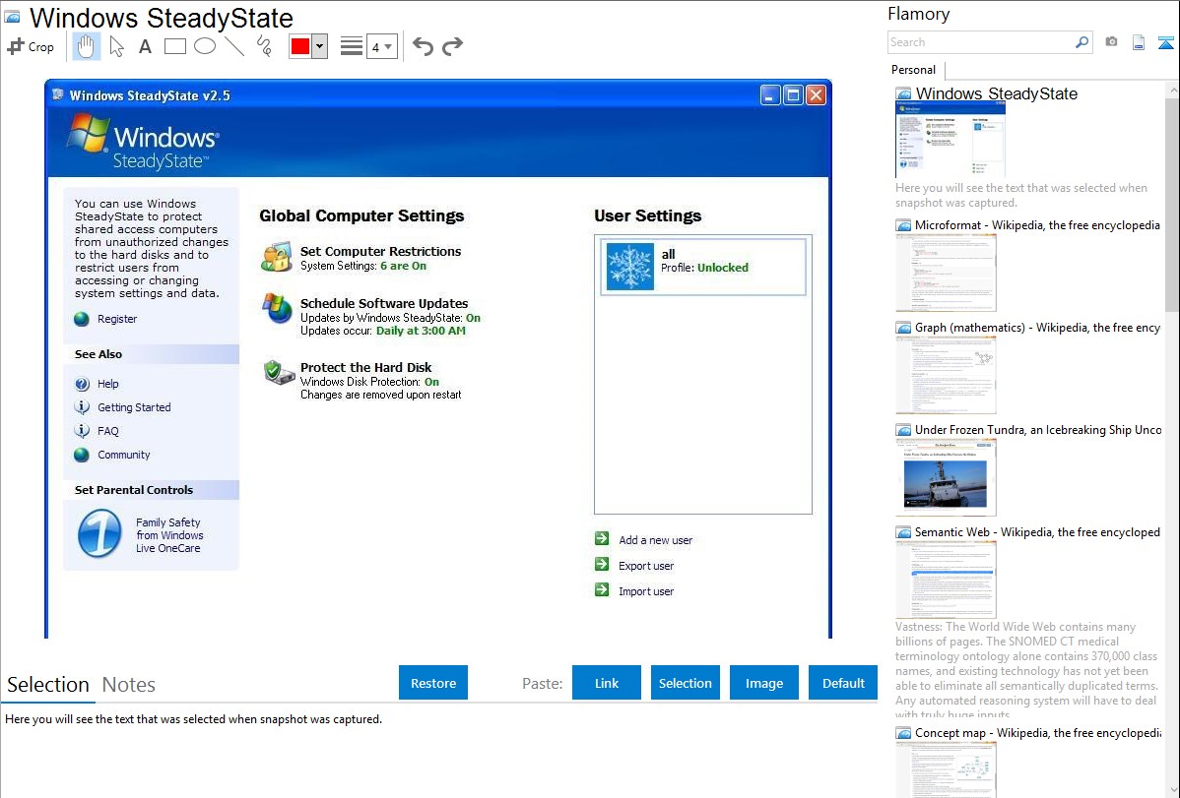Select the 'all' user profile

(x=703, y=267)
